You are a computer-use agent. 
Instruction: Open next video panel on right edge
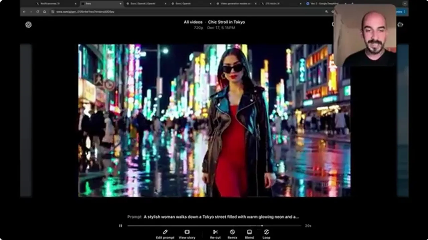(x=403, y=120)
